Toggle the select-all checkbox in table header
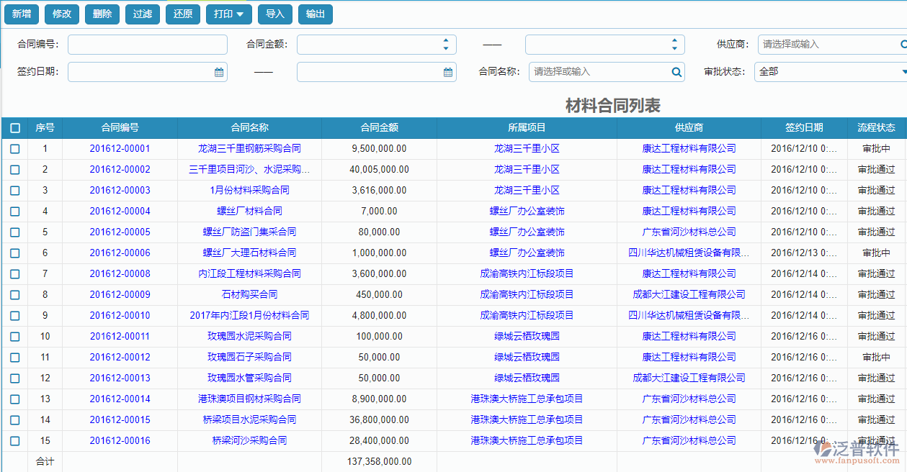Viewport: 907px width, 472px height. coord(14,127)
